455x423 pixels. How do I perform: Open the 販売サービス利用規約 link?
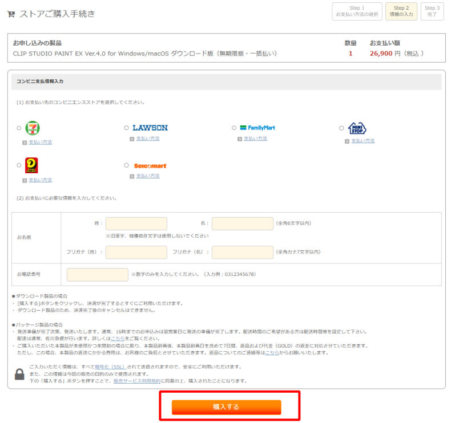click(x=137, y=381)
